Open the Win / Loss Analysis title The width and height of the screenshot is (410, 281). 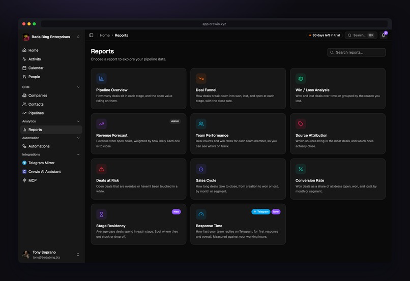click(x=312, y=90)
